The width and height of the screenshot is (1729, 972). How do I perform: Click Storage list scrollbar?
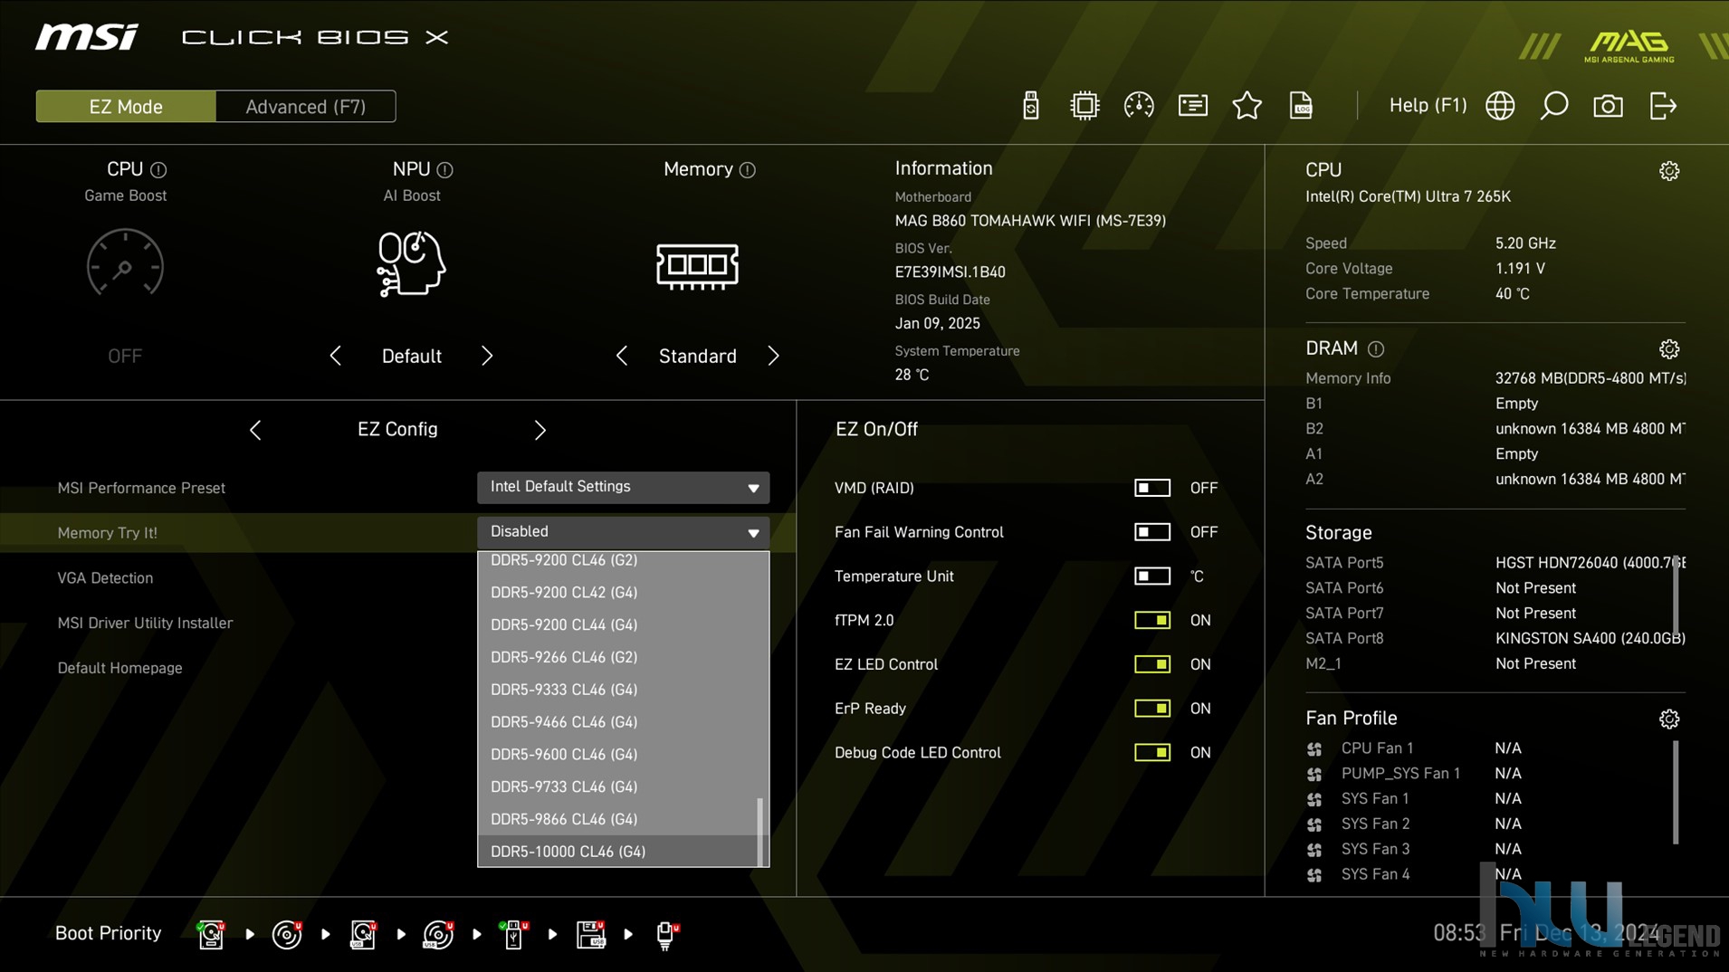tap(1676, 596)
